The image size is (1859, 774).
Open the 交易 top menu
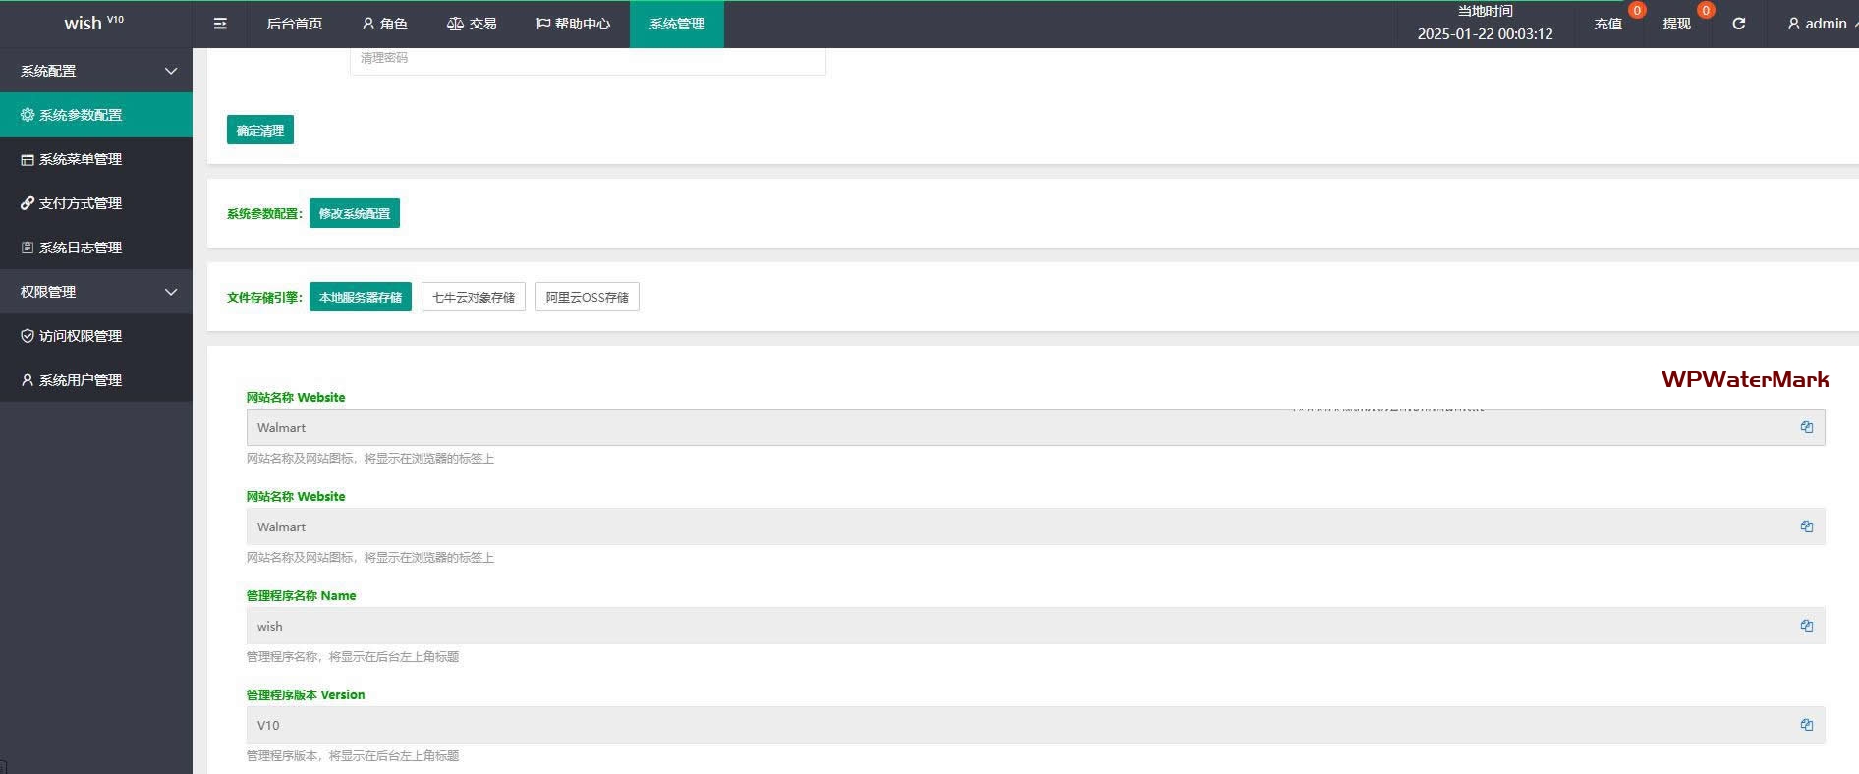click(472, 24)
